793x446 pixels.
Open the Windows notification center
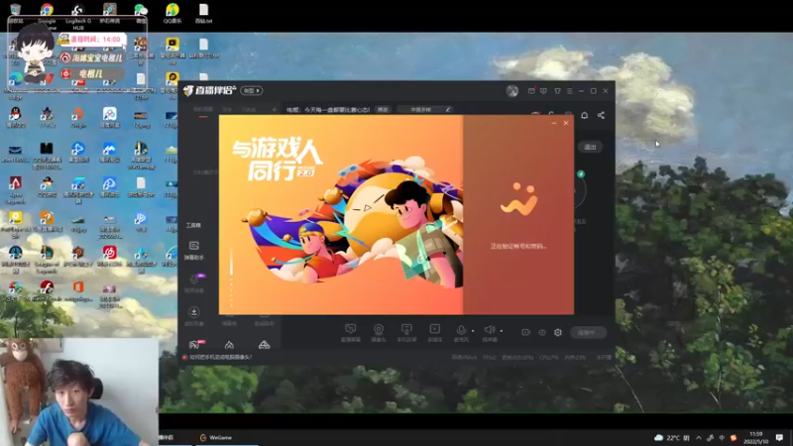tap(779, 438)
